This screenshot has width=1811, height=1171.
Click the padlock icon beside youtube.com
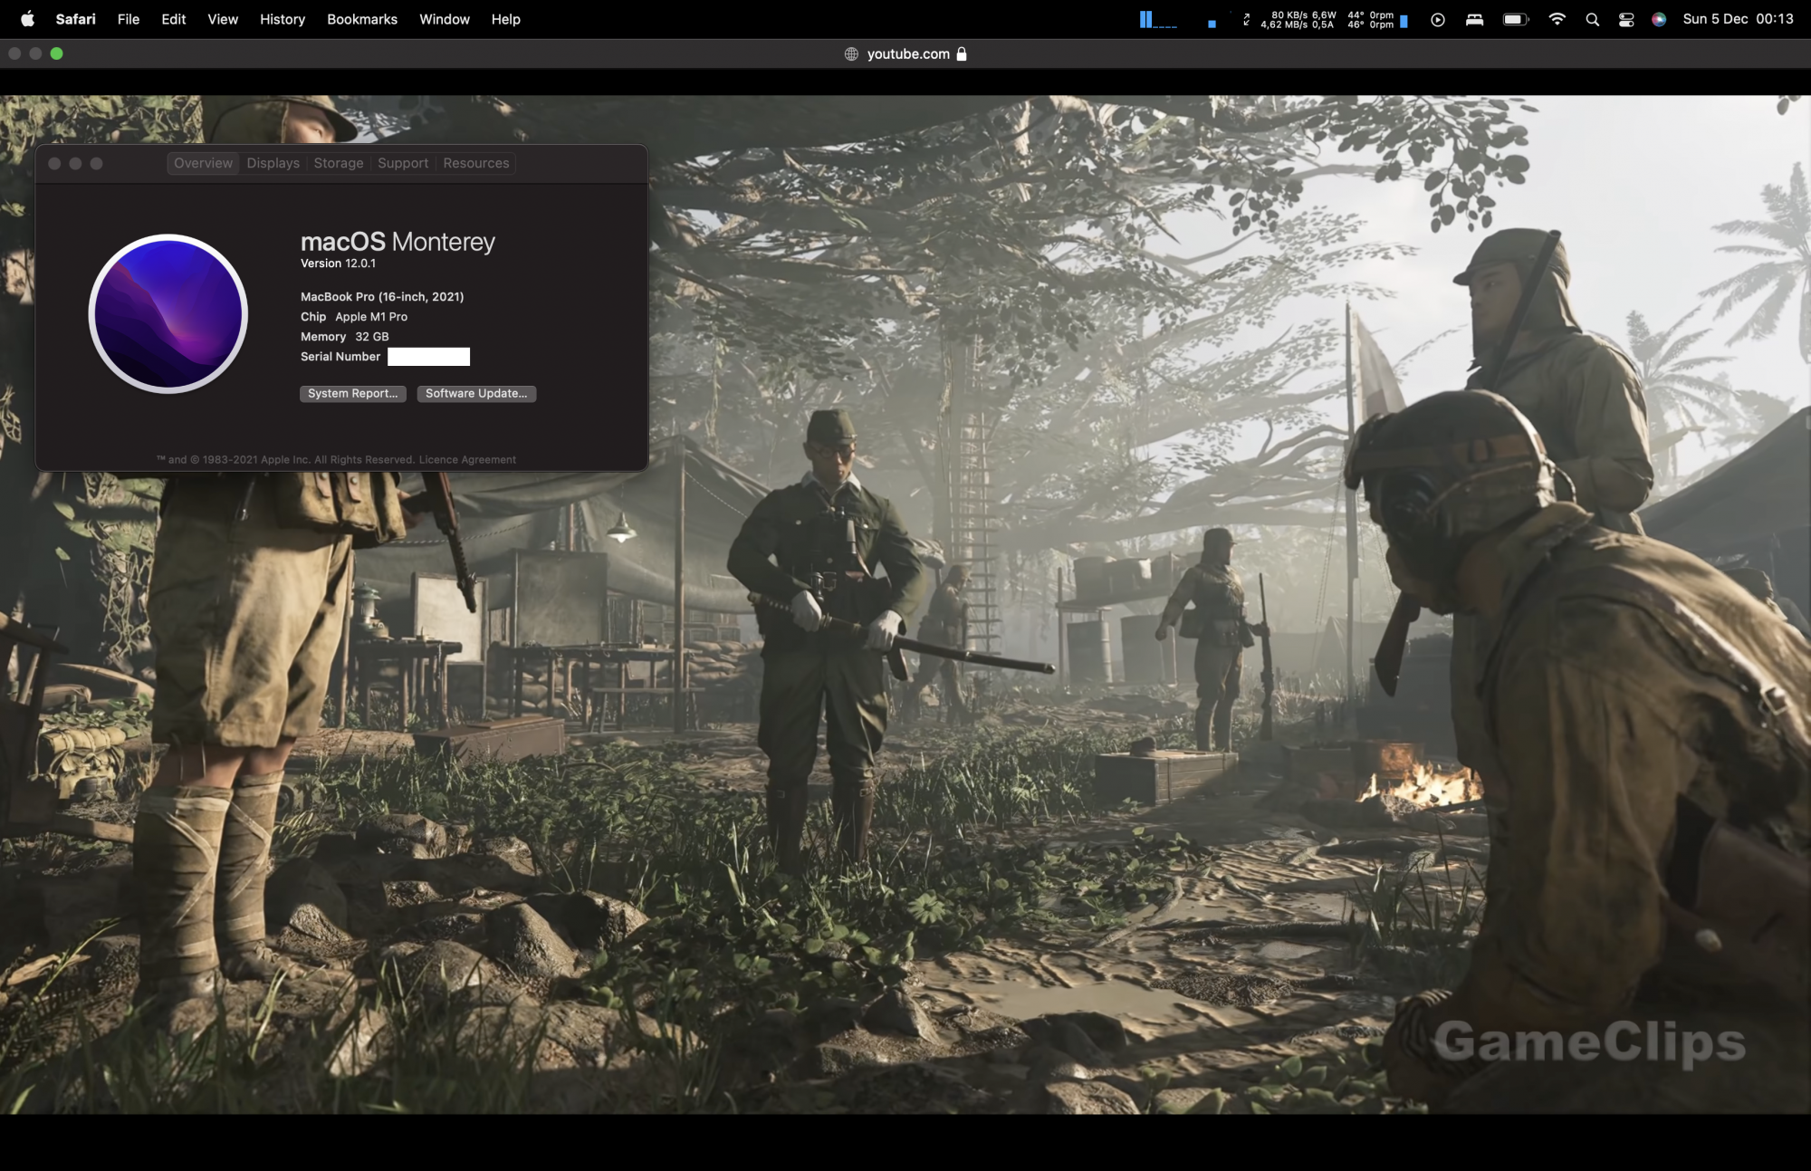962,54
